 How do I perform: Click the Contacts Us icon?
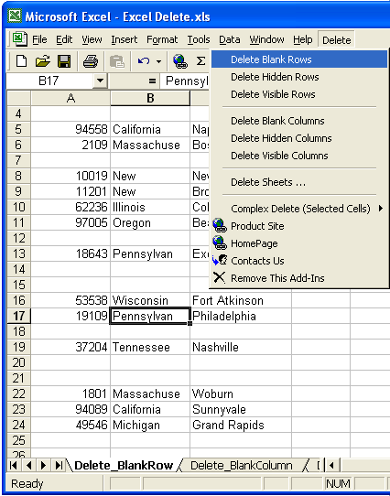coord(220,261)
